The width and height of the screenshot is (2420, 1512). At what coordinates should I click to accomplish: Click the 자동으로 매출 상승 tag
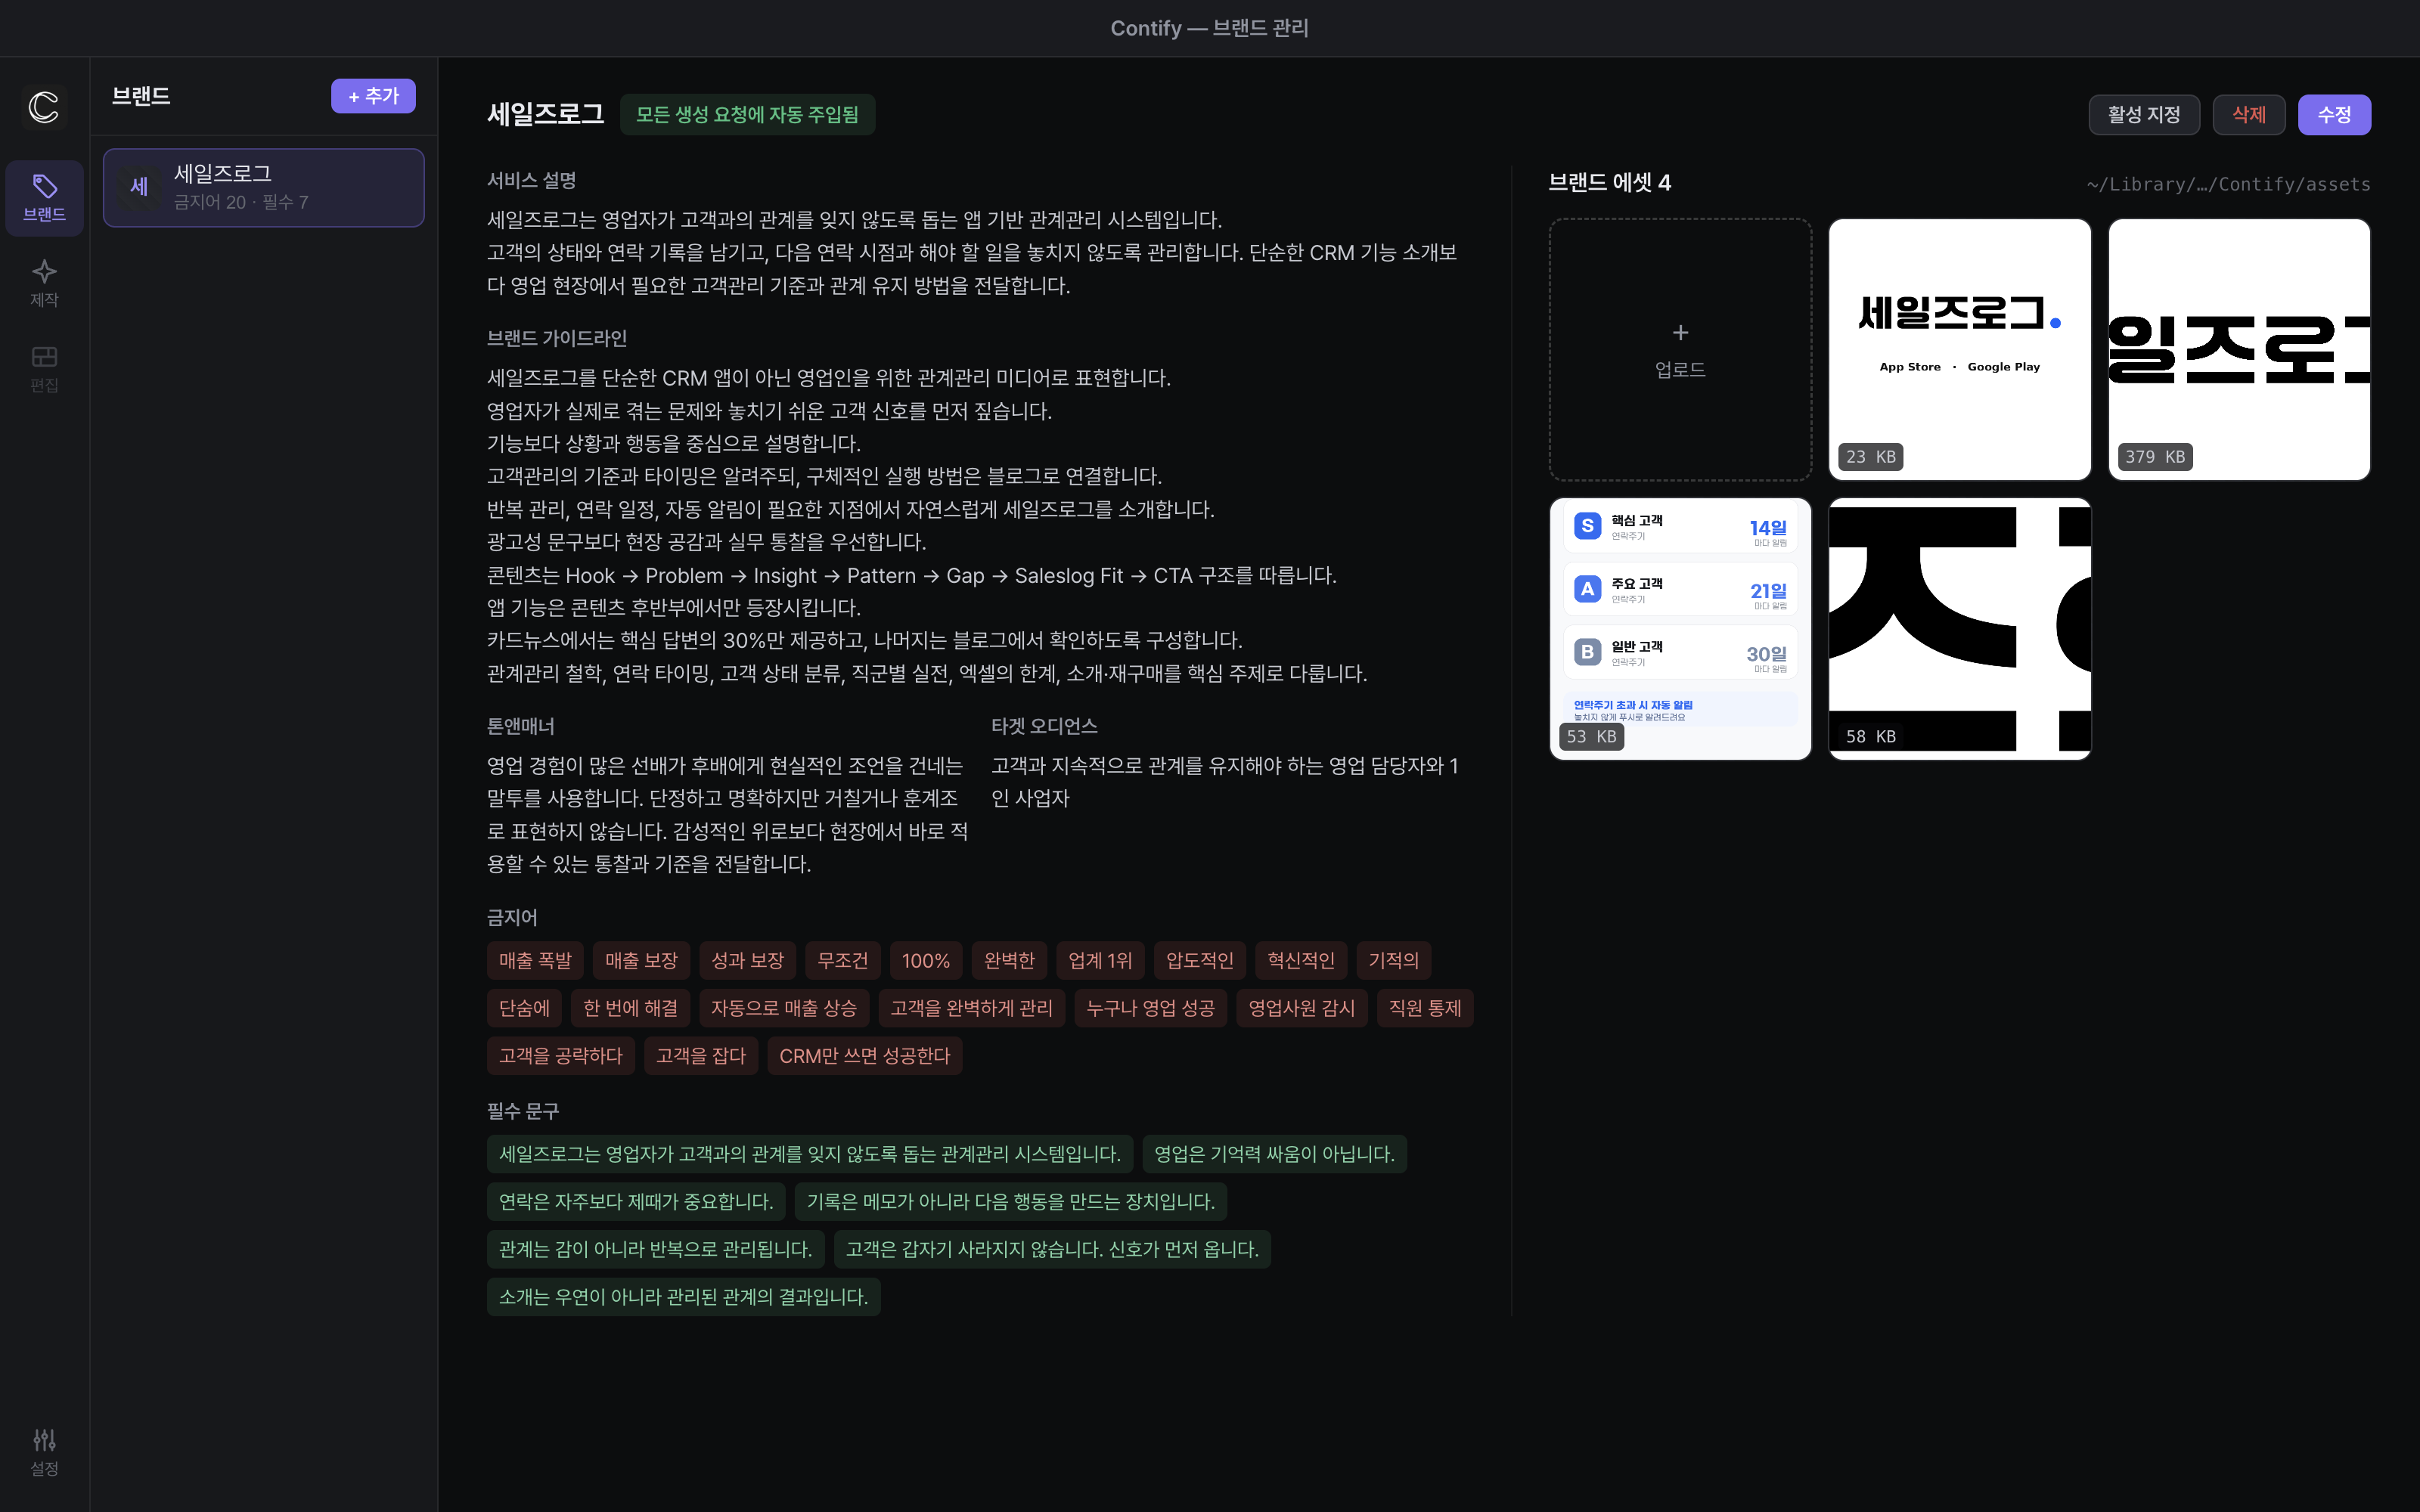[x=784, y=1008]
